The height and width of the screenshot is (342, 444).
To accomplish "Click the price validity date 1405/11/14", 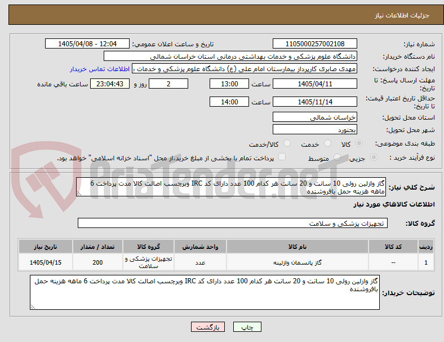I will (x=315, y=102).
